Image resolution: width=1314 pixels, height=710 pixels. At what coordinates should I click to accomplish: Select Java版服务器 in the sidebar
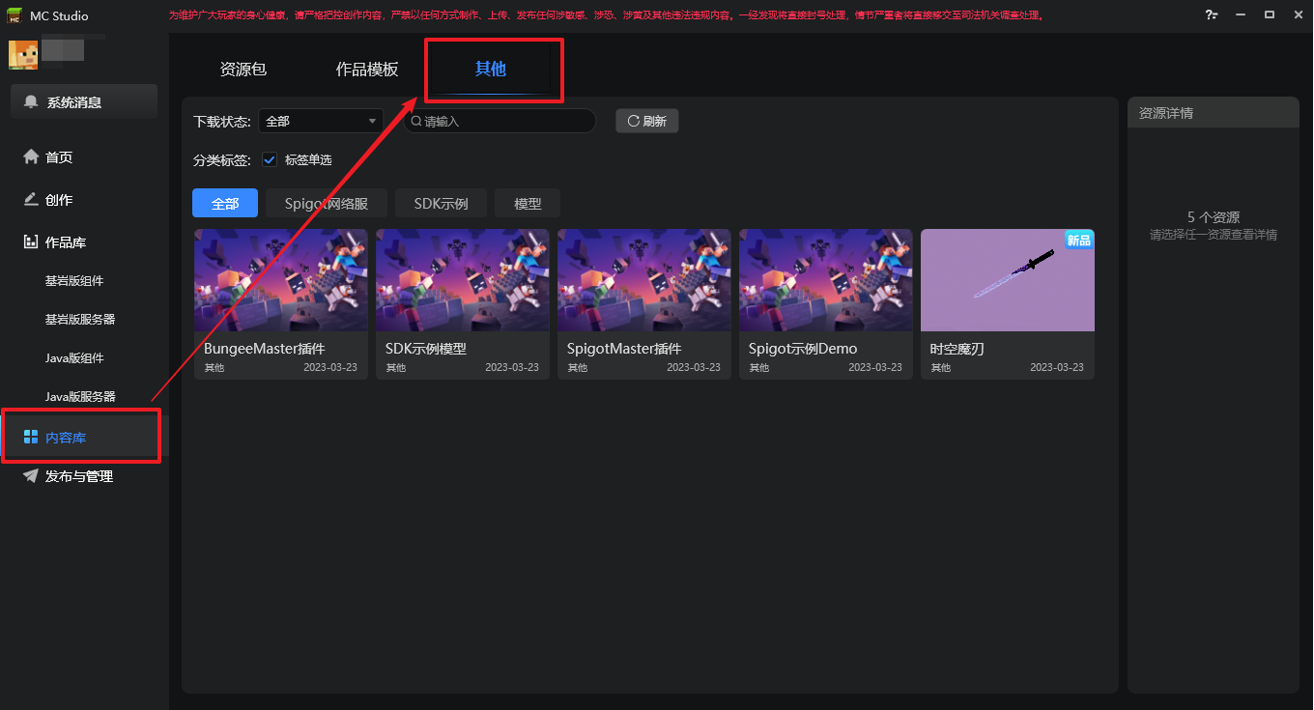pos(80,396)
